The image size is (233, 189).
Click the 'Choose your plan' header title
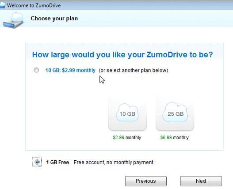(54, 19)
